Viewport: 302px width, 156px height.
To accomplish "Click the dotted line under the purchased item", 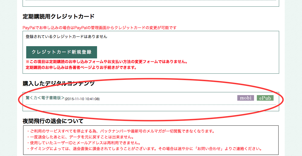I will tap(151, 105).
